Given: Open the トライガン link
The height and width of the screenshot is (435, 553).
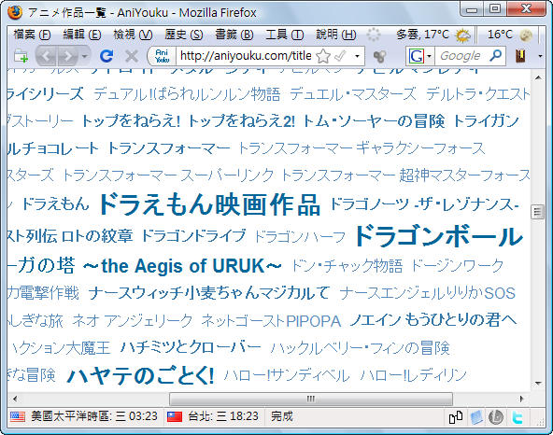Looking at the screenshot, I should tap(487, 121).
